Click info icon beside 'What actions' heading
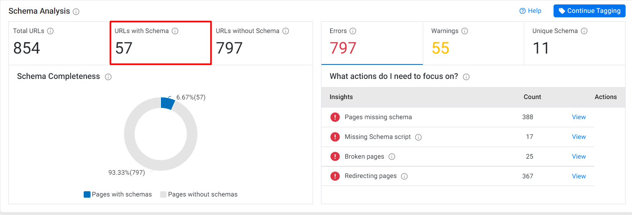This screenshot has height=215, width=632. (466, 77)
